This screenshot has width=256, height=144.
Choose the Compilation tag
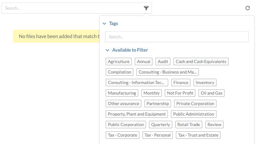click(119, 72)
